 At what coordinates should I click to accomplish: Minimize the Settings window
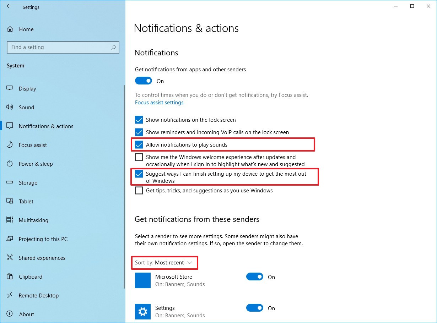tap(396, 6)
